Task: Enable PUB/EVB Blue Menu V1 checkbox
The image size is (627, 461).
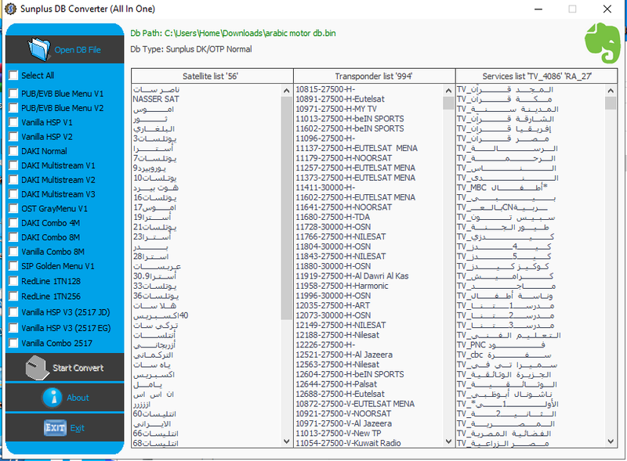Action: click(x=13, y=93)
